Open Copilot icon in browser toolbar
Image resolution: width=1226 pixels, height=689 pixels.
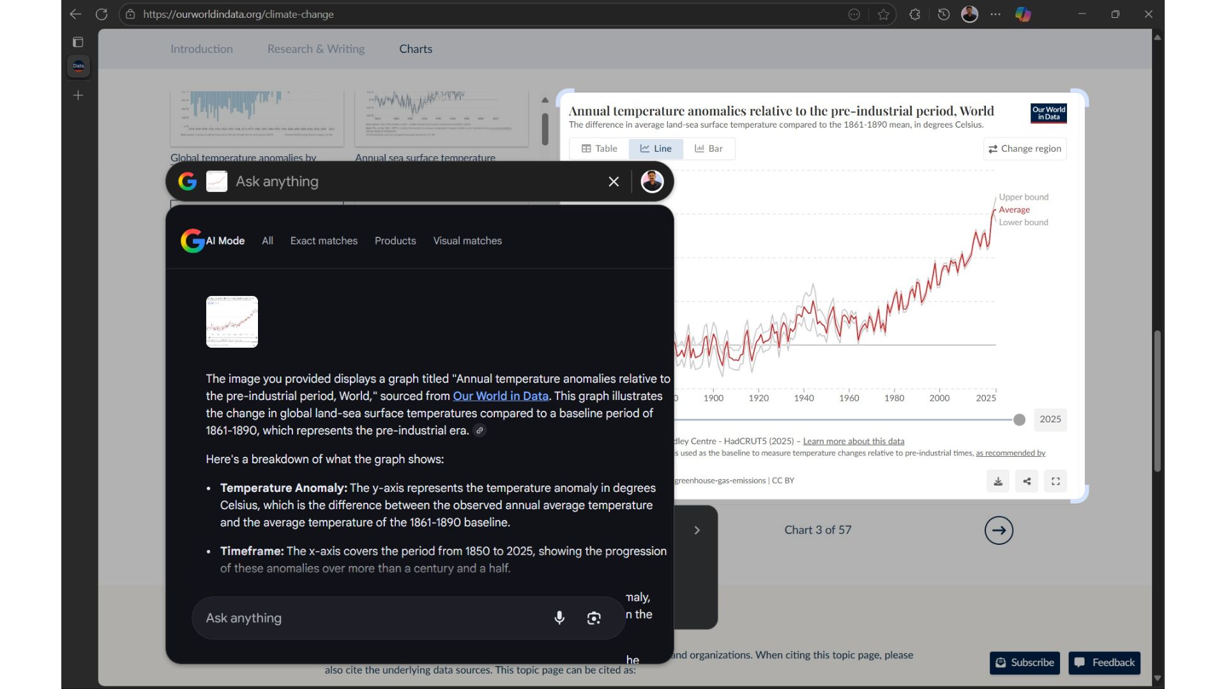tap(1023, 14)
